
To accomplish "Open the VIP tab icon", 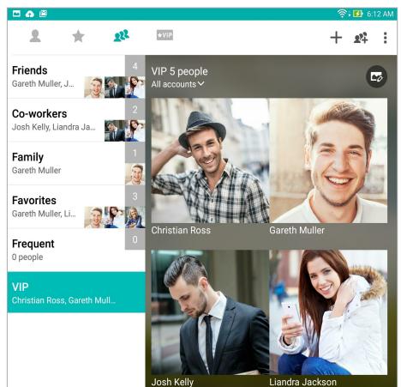I will (x=165, y=35).
